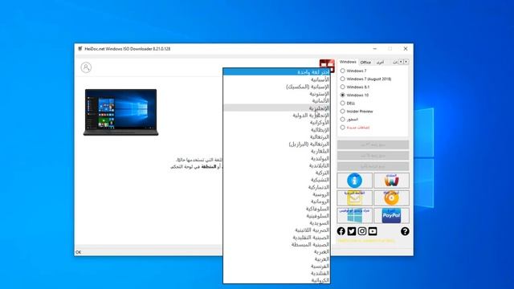Click the highlighted اختر لغة واحدة header

pos(276,71)
